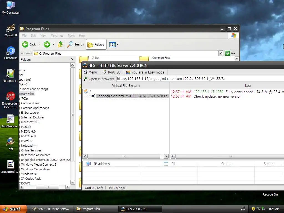284x213 pixels.
Task: Open Forward history dropdown arrow
Action: (53, 44)
